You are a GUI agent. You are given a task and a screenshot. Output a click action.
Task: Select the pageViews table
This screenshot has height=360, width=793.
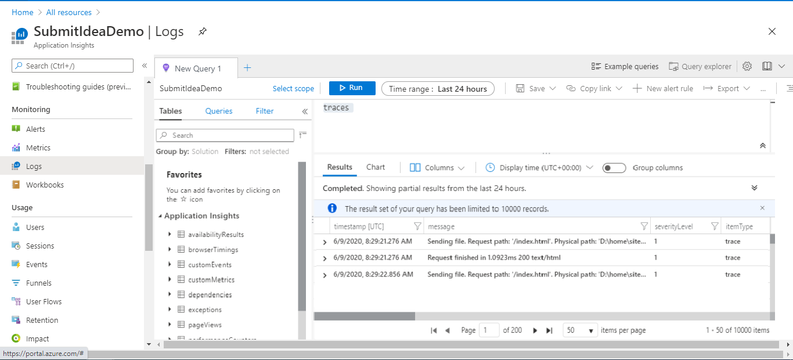(205, 325)
